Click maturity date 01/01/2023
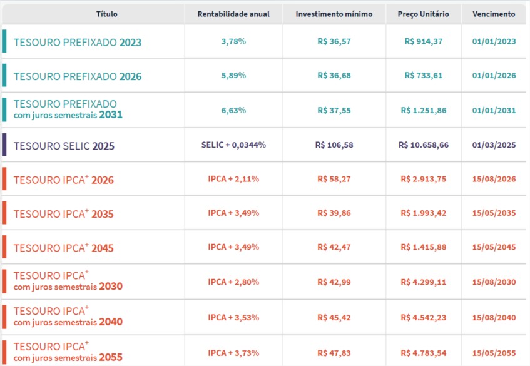This screenshot has width=530, height=366. (494, 41)
